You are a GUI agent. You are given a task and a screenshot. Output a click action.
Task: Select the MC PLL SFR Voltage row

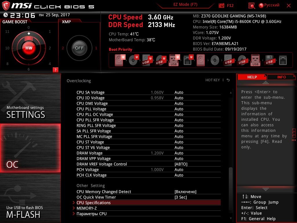[x=148, y=136]
